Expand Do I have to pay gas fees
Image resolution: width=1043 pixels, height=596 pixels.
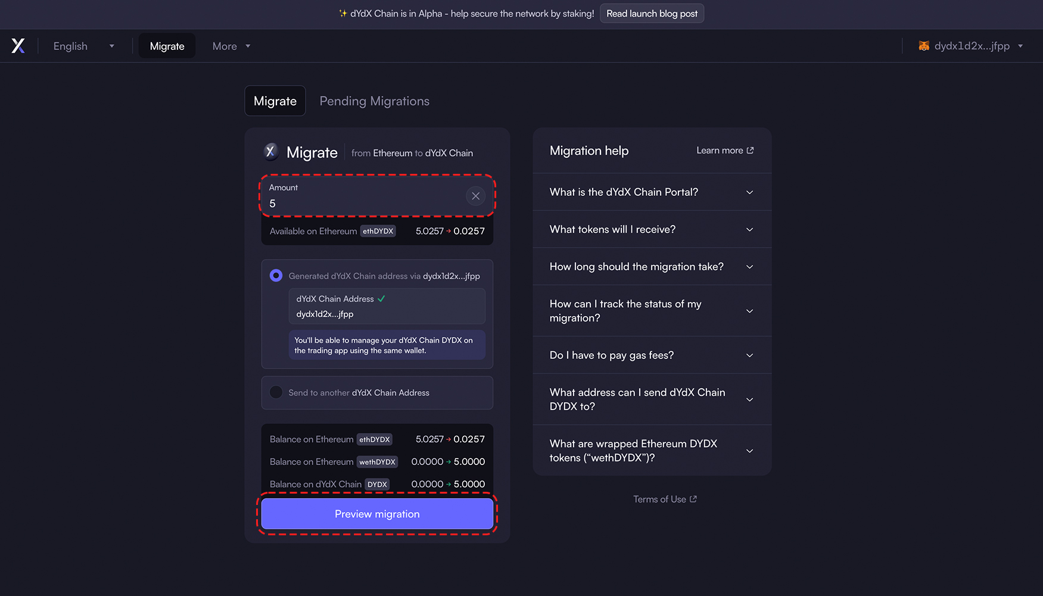[x=652, y=355]
